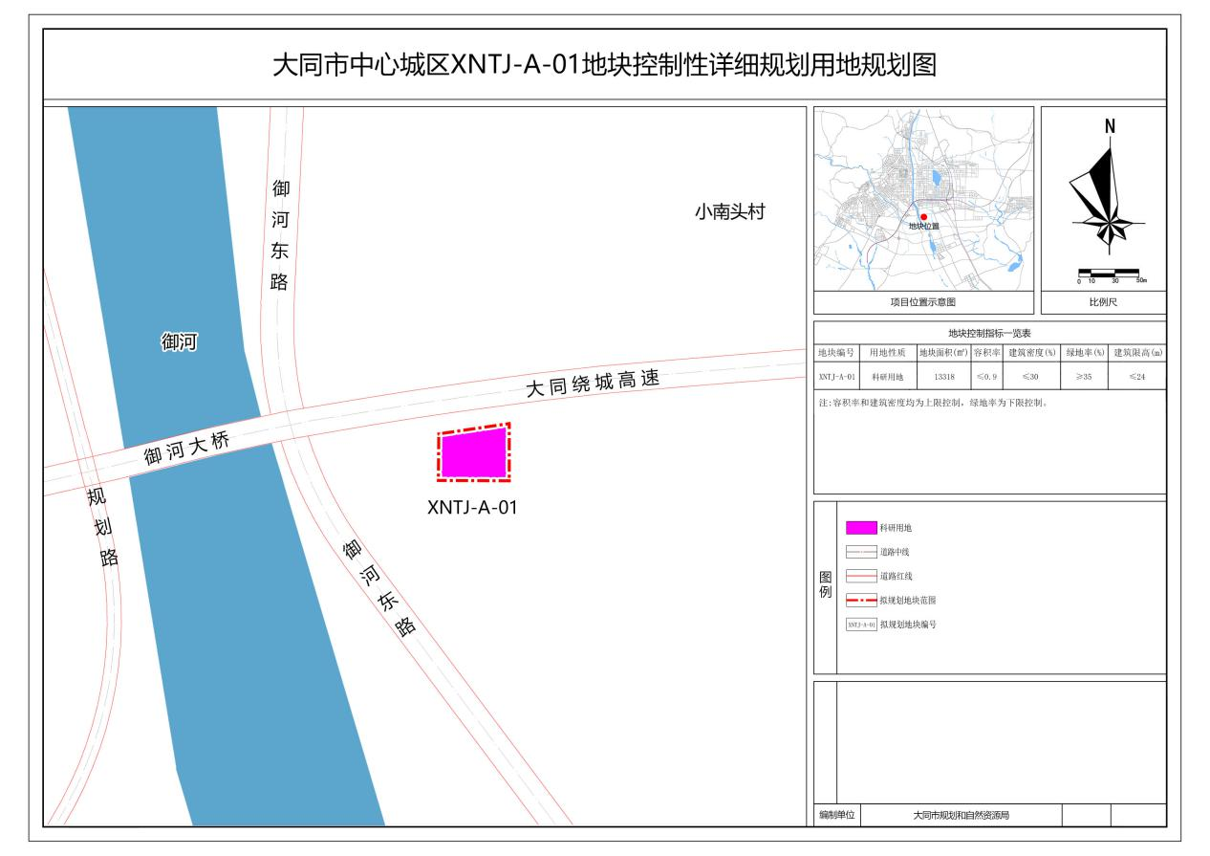Click the 小南头村 village label

[x=729, y=212]
